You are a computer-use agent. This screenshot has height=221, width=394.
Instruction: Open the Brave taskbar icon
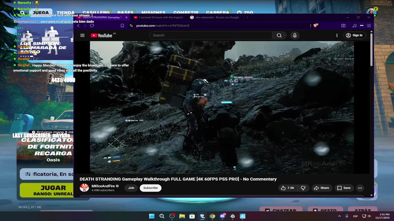(202, 216)
